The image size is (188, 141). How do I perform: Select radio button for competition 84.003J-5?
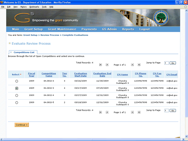[16, 103]
